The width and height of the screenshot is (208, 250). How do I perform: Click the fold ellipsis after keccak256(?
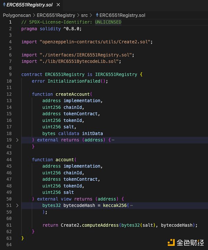click(131, 205)
